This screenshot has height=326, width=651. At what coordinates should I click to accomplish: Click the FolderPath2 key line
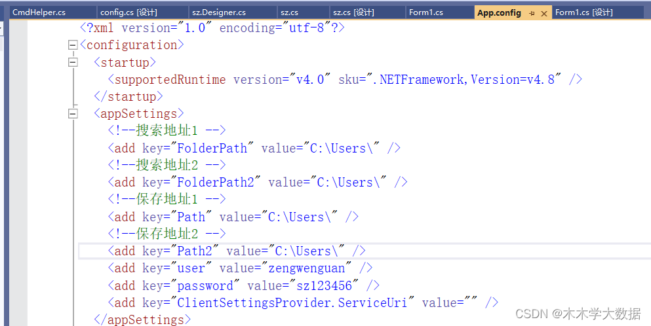point(258,182)
